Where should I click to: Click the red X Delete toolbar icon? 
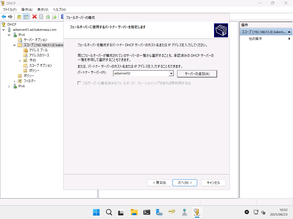(34, 17)
